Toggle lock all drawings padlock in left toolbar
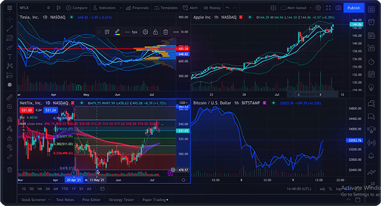The height and width of the screenshot is (206, 381). (10, 138)
